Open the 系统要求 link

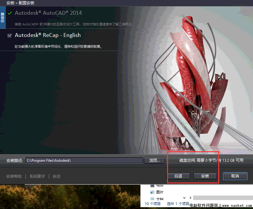coord(37,176)
